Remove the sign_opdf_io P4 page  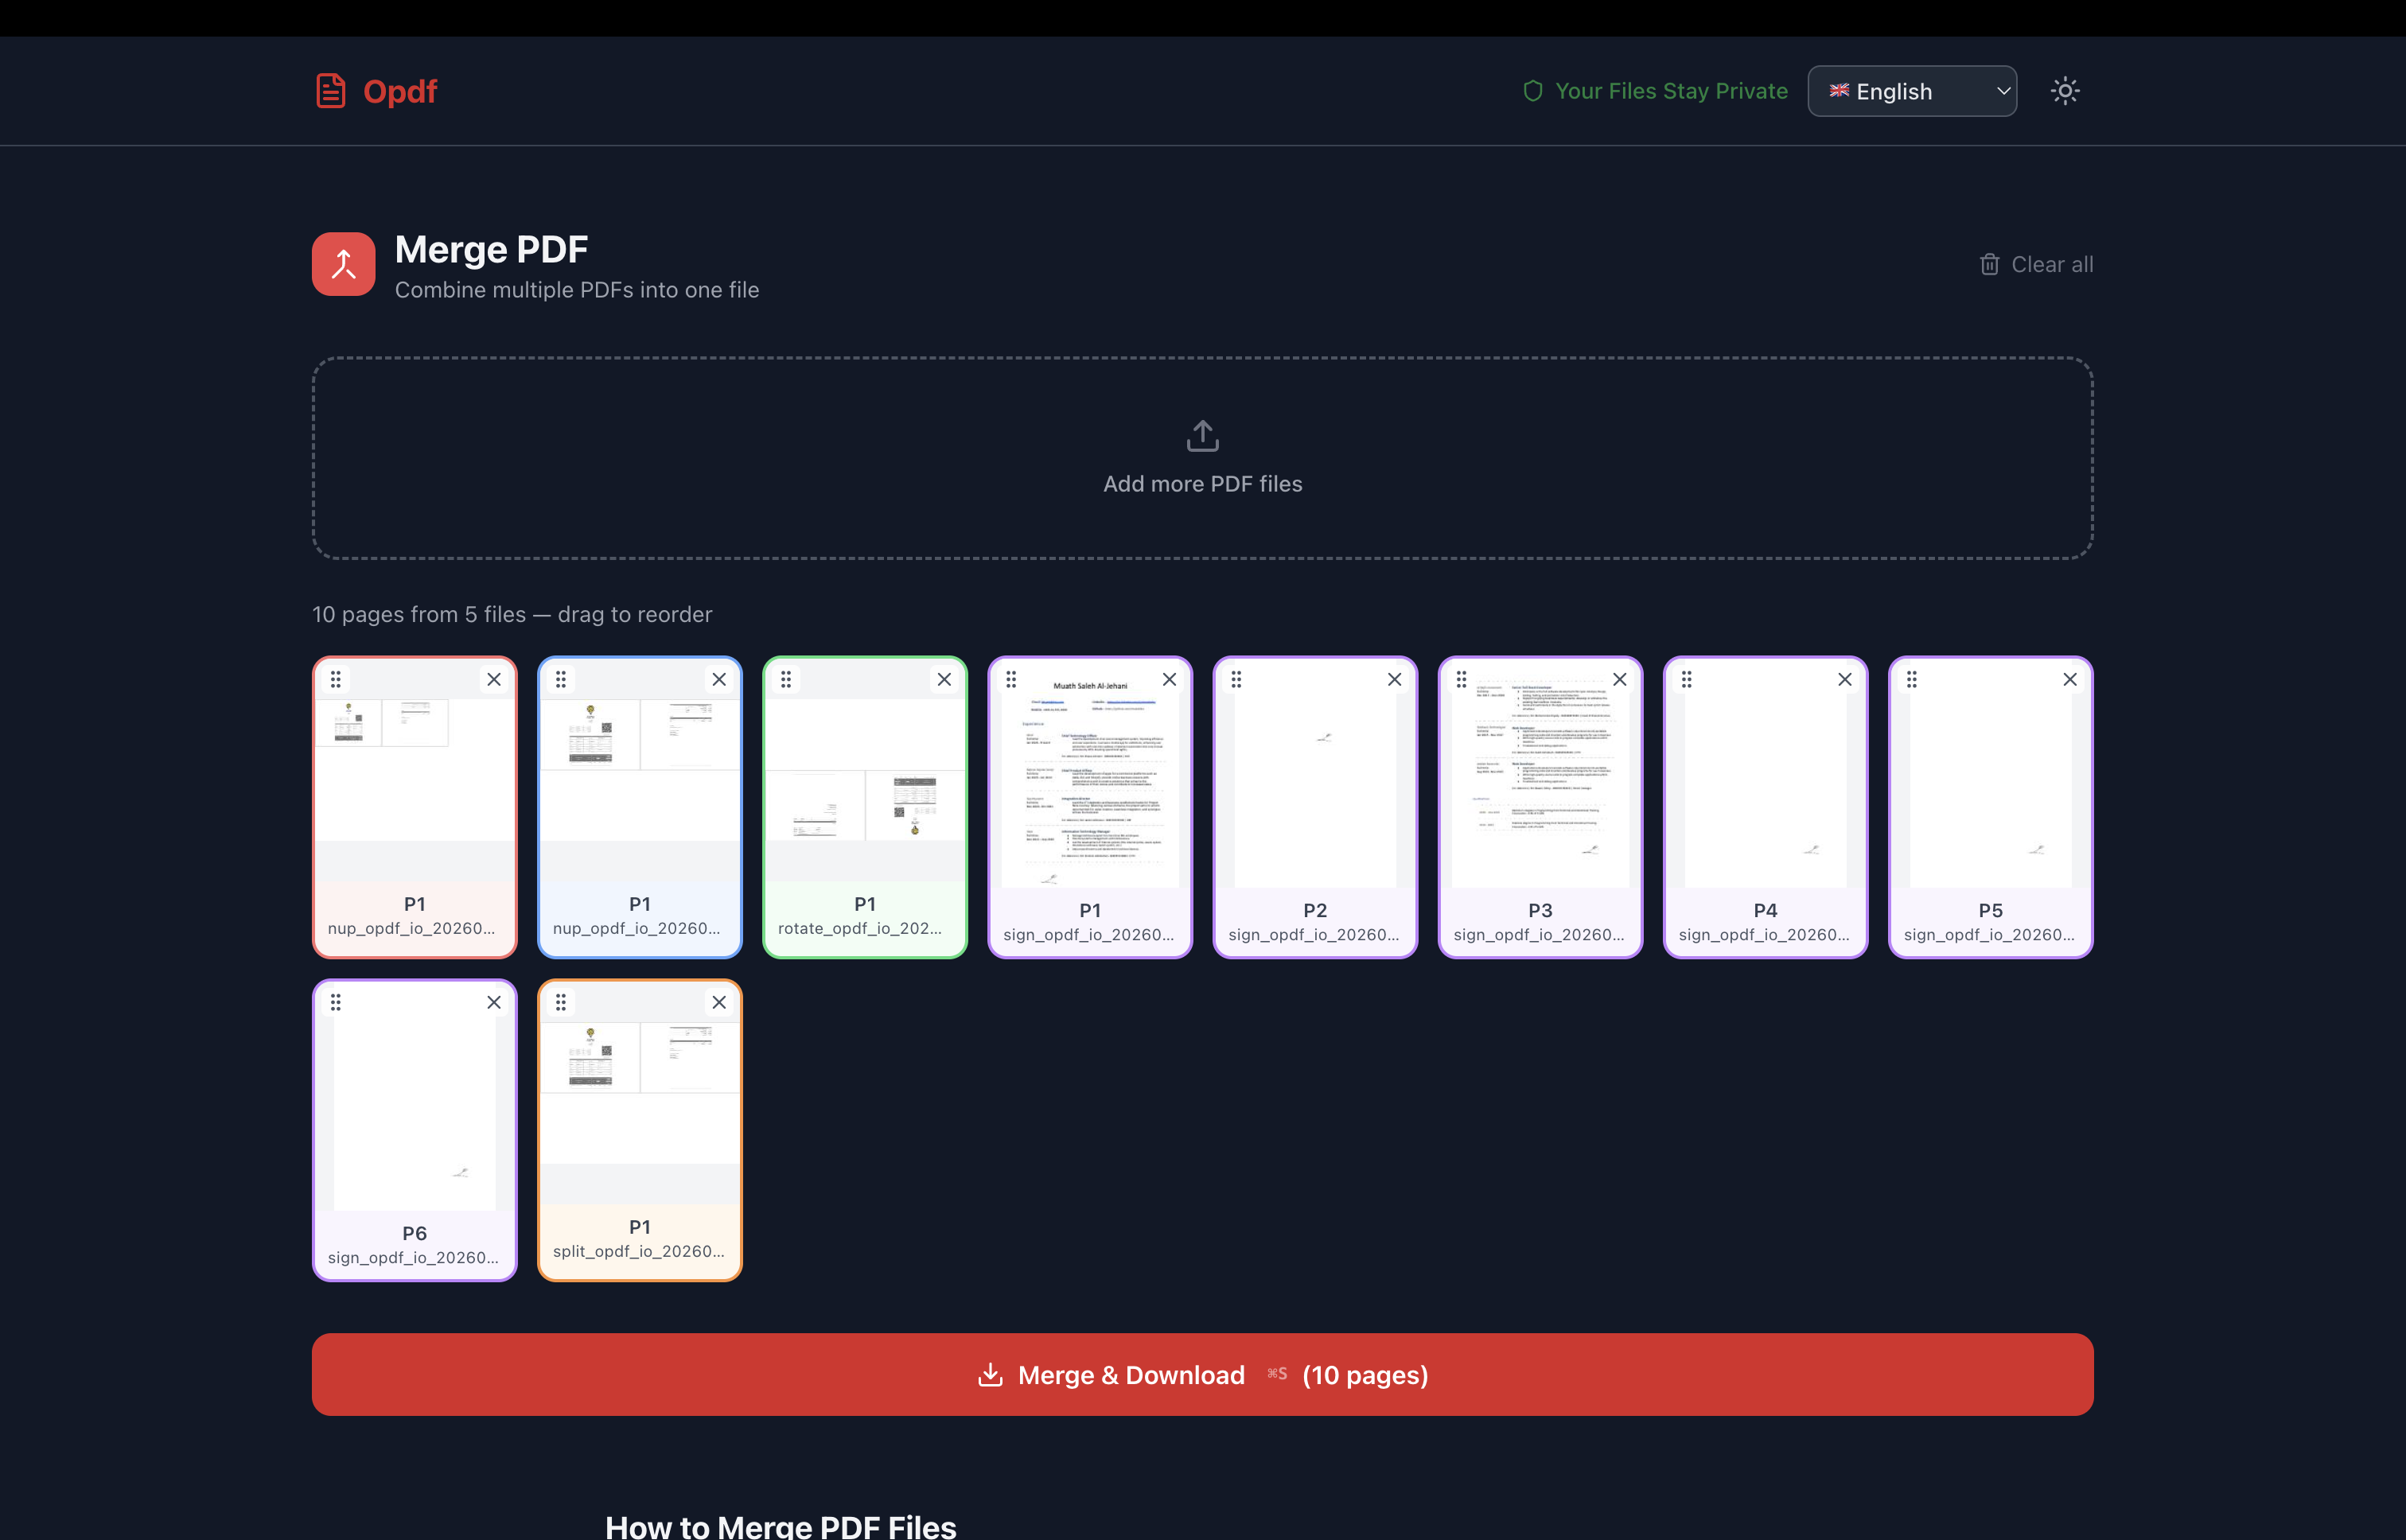[1844, 680]
